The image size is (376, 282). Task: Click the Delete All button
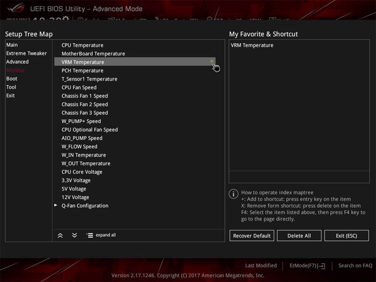coord(299,236)
